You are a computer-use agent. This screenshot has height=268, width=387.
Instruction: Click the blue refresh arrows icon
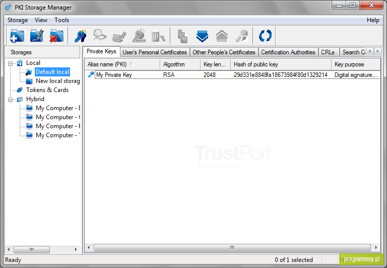click(266, 36)
